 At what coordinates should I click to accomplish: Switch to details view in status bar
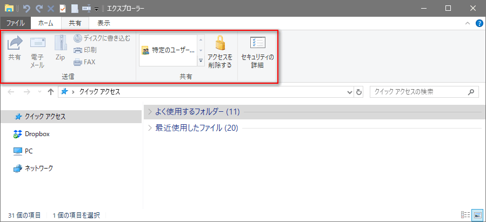point(465,215)
